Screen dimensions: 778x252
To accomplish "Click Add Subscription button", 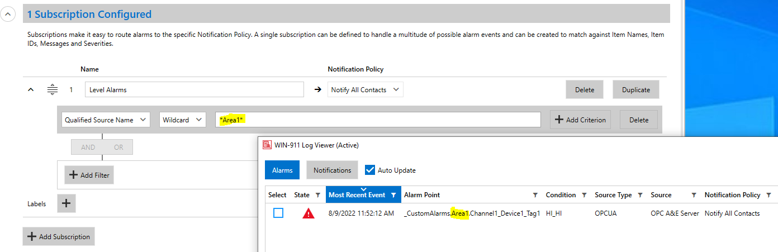I will (x=59, y=236).
